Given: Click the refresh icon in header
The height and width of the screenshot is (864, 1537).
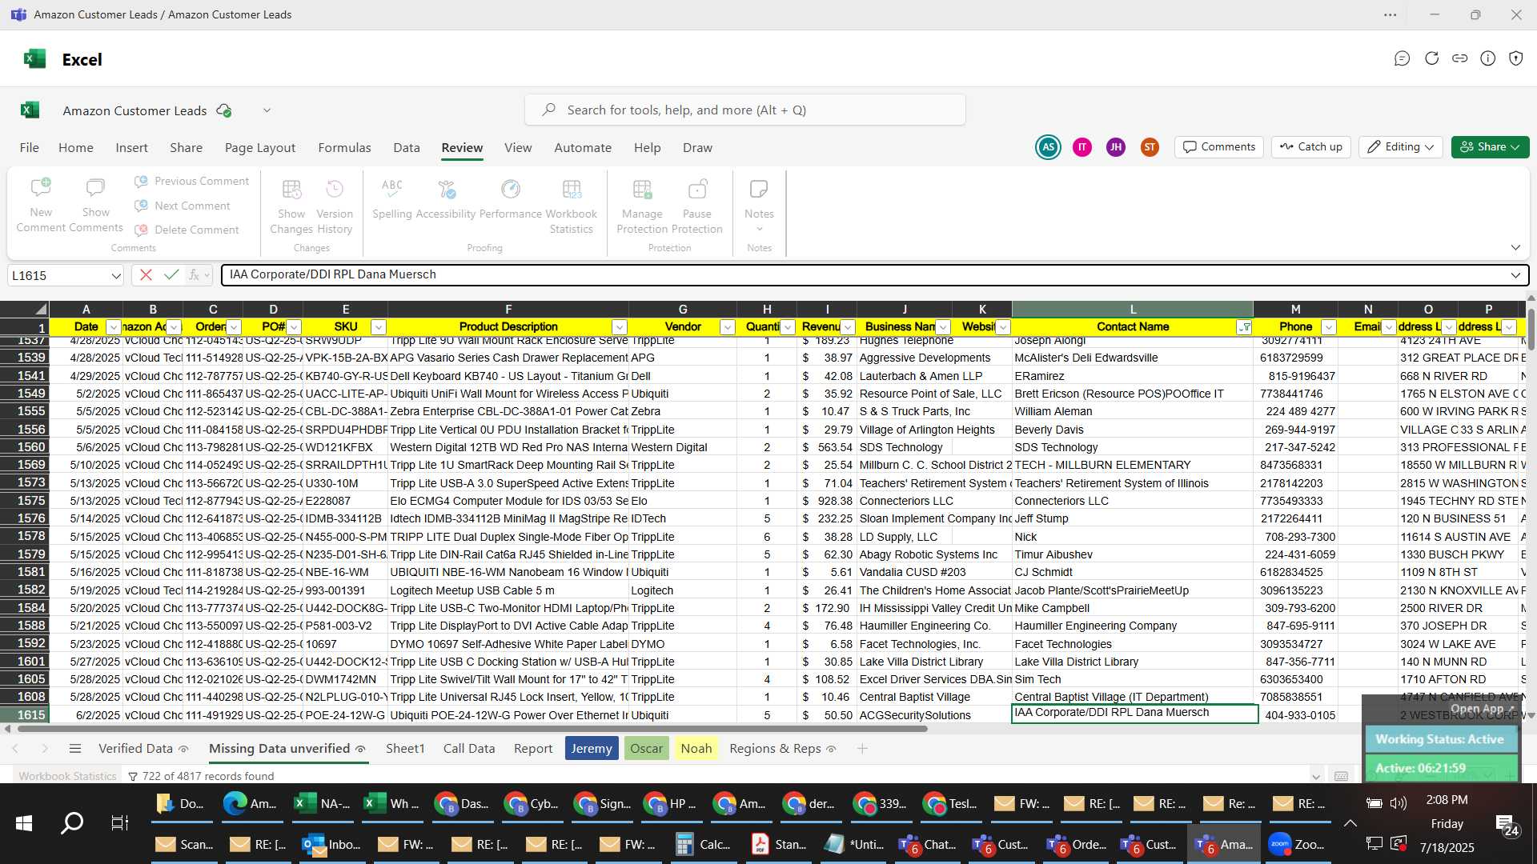Looking at the screenshot, I should pyautogui.click(x=1432, y=58).
